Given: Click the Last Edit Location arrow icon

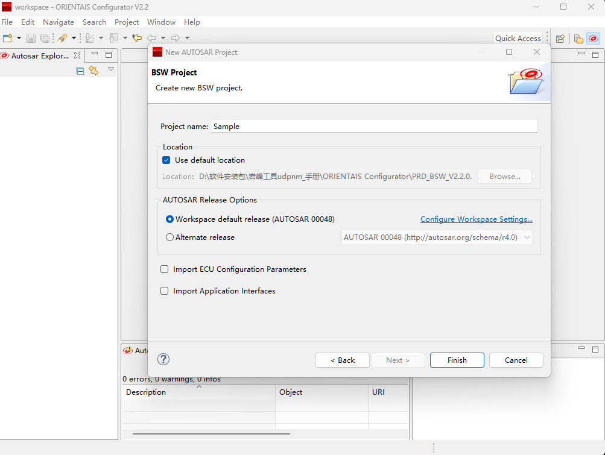Looking at the screenshot, I should 137,38.
